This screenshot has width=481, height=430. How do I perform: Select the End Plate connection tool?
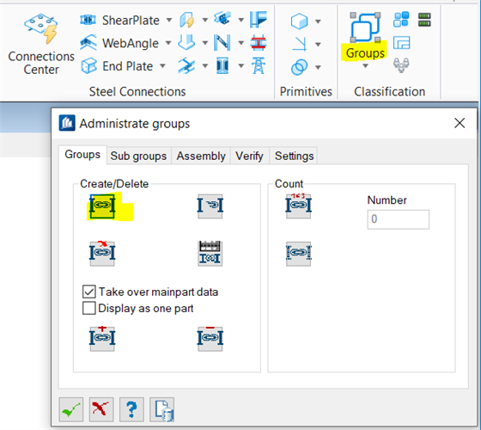pyautogui.click(x=117, y=65)
